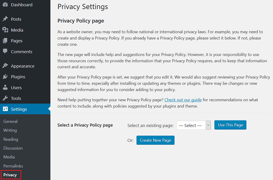Click the Pages stacked-sheets icon
This screenshot has height=180, width=273.
click(5, 41)
